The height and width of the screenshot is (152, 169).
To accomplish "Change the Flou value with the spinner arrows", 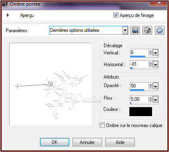I will [x=150, y=99].
